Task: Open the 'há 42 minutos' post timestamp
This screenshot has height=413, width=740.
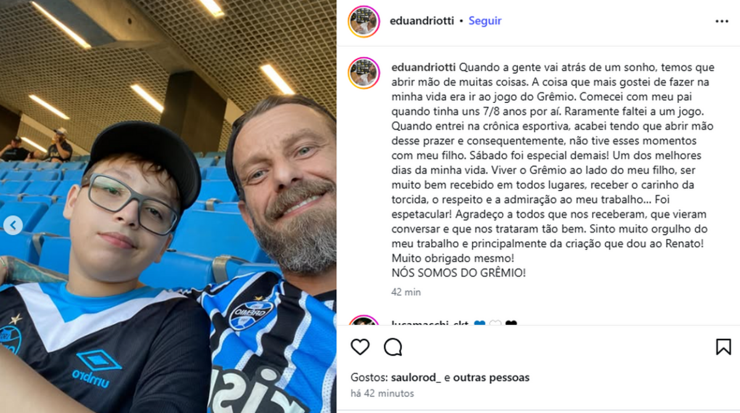Action: [382, 393]
